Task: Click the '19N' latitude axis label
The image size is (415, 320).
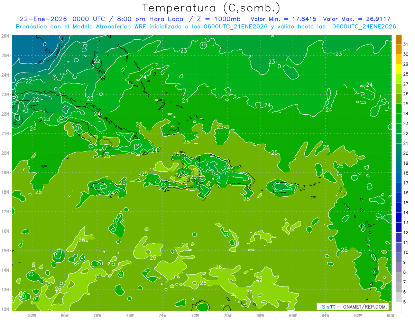Action: (5, 172)
